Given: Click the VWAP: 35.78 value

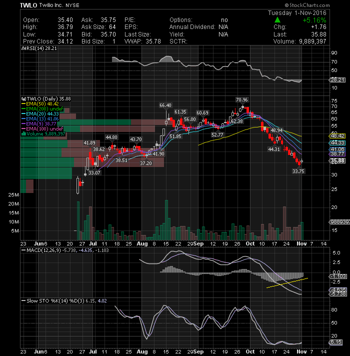Looking at the screenshot, I should pos(153,41).
